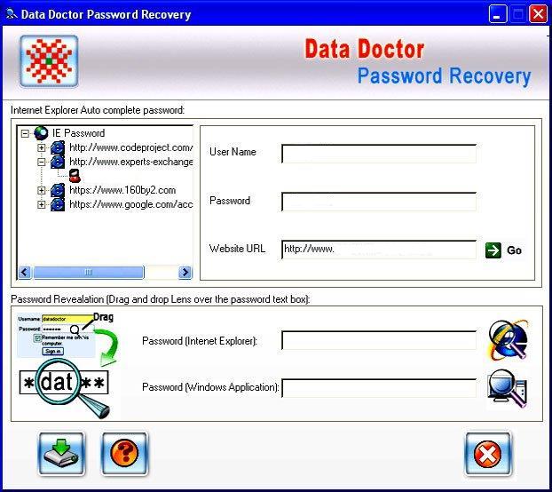This screenshot has height=492, width=552.
Task: Click the save/download drive button
Action: [61, 454]
